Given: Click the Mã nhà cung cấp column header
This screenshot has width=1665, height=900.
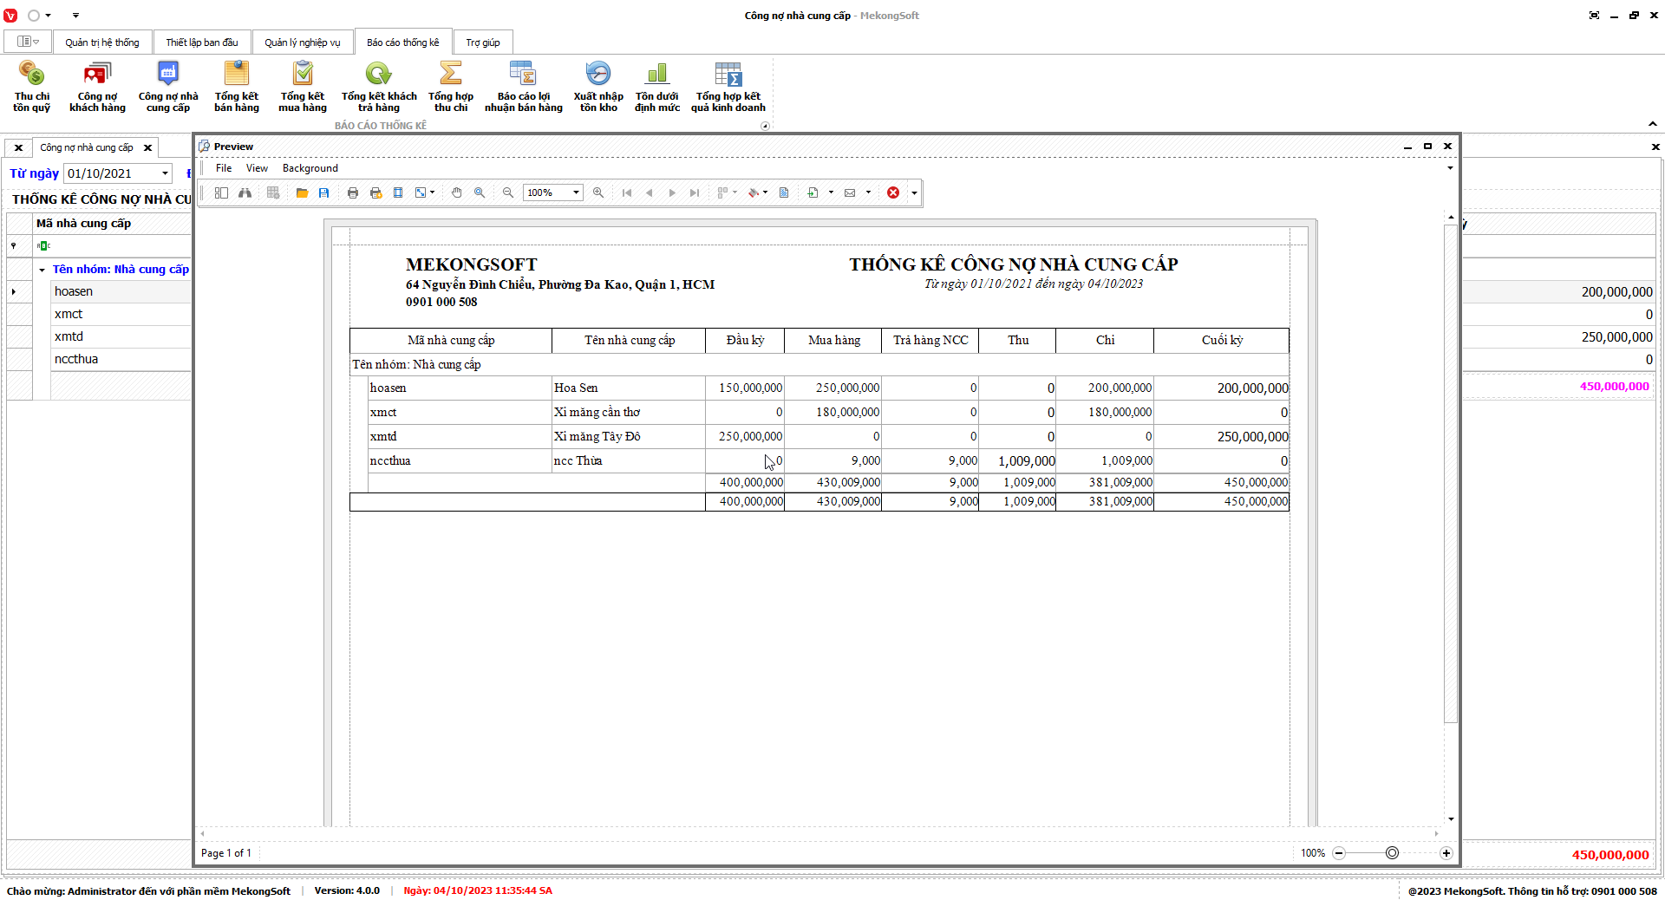Looking at the screenshot, I should pos(83,224).
